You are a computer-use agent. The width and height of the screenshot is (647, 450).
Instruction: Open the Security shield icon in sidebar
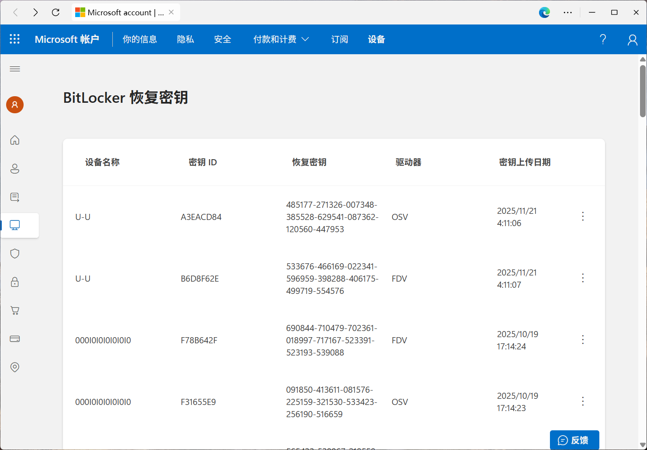15,254
